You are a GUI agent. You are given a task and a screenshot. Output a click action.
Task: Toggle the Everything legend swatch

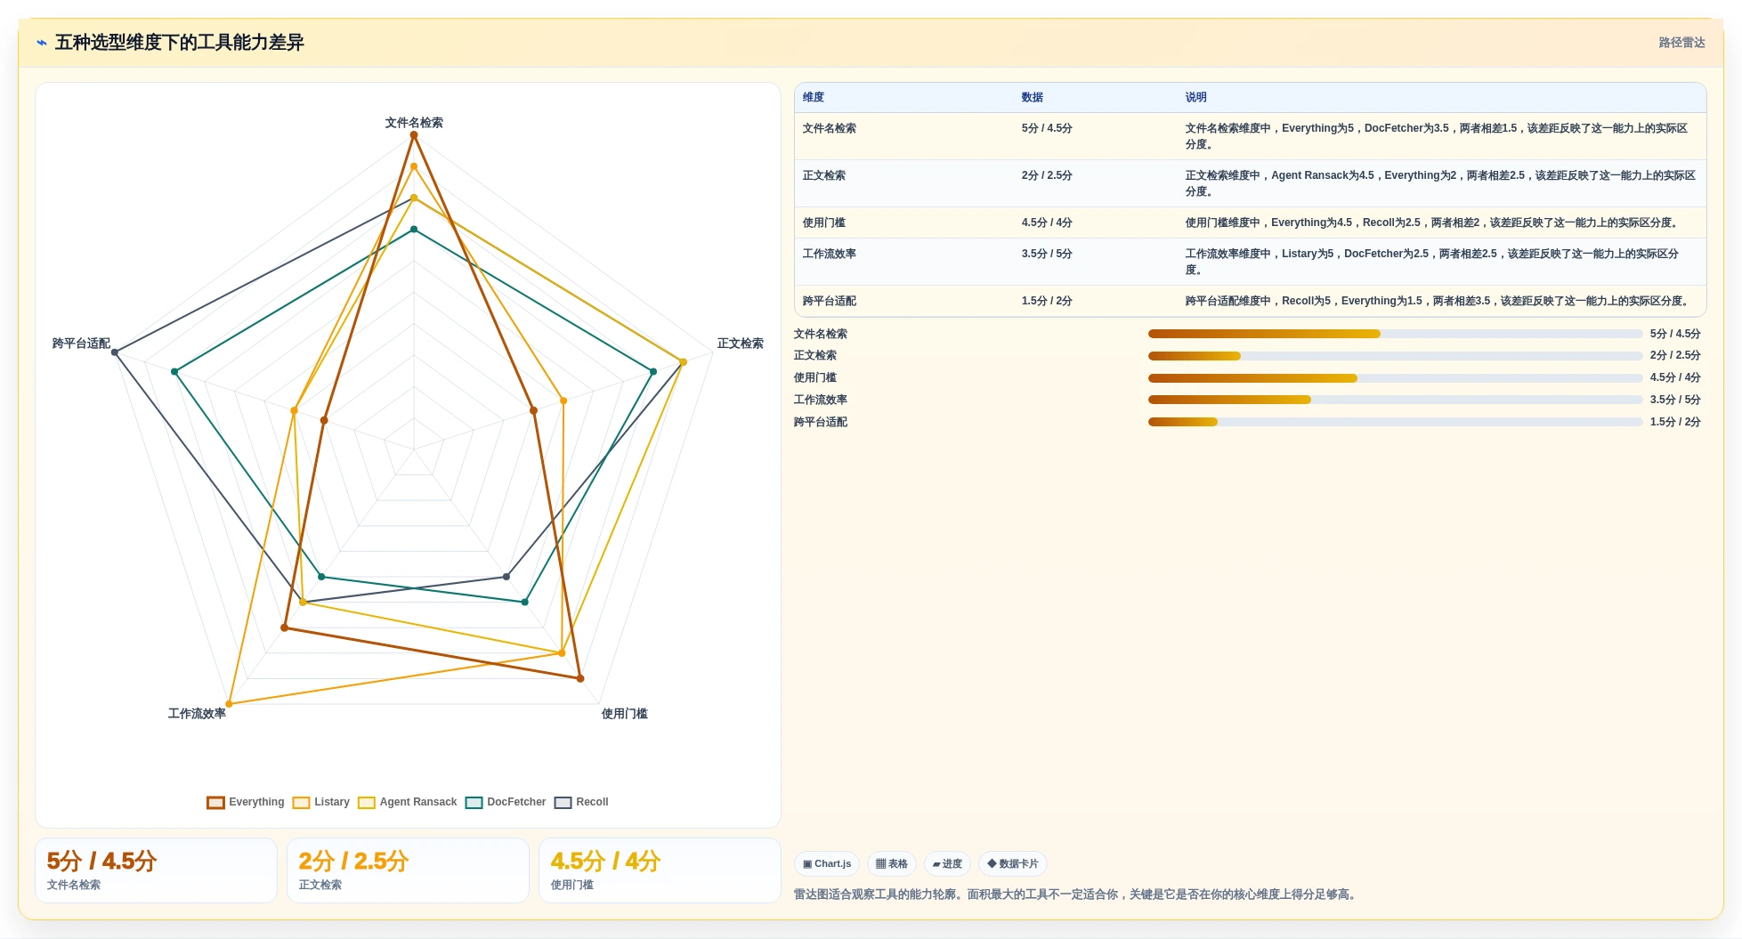click(215, 802)
